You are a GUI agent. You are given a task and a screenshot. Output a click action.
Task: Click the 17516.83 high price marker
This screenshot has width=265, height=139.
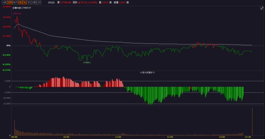17,14
